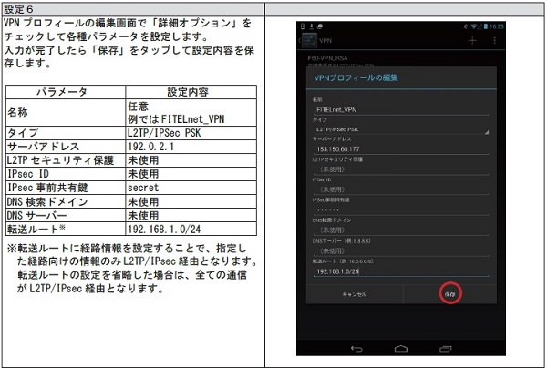Tap the 保存 save button
547x368 pixels.
(x=449, y=294)
